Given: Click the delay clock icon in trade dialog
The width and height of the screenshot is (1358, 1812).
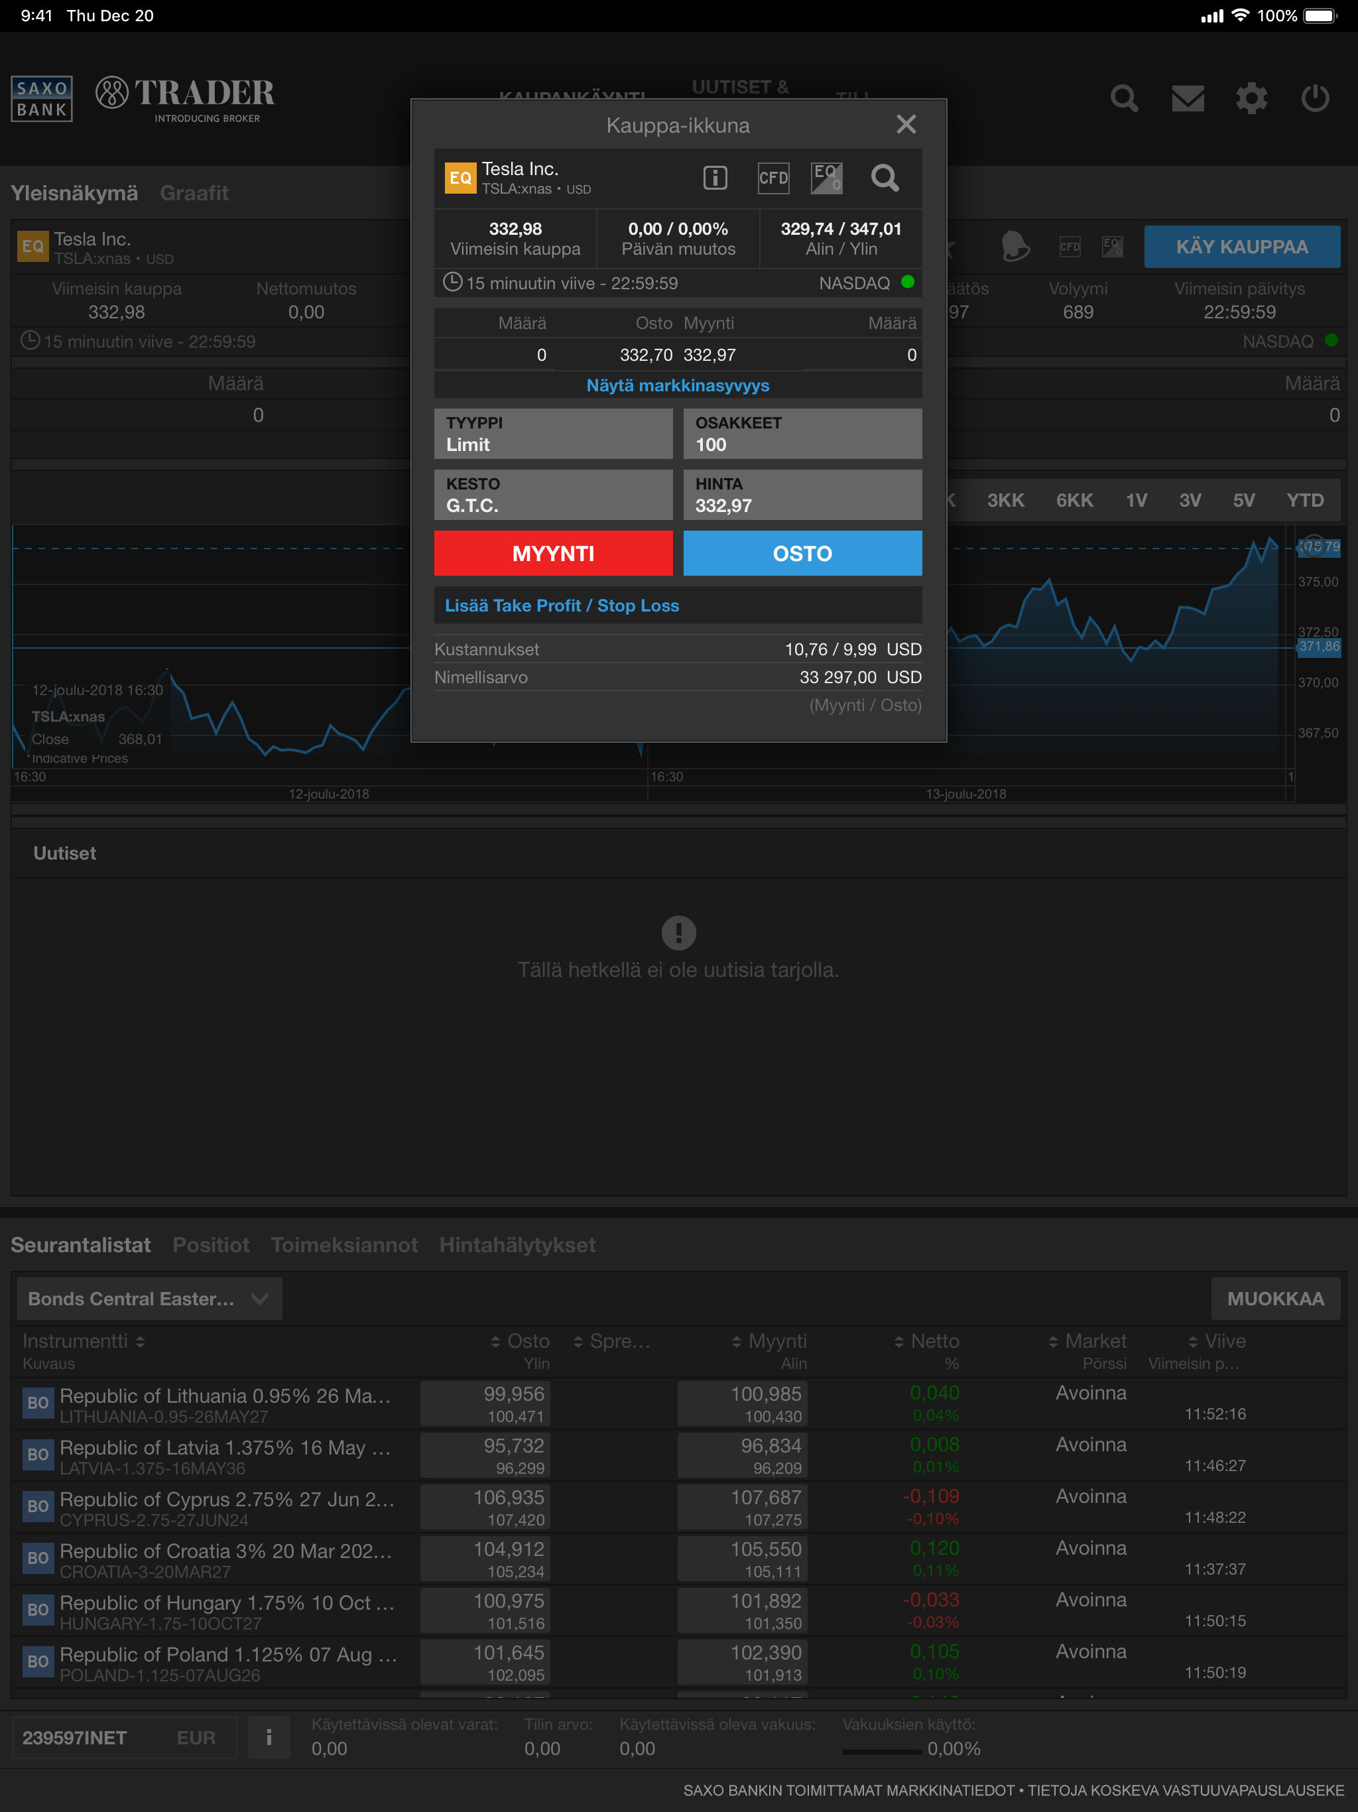Looking at the screenshot, I should (x=452, y=283).
